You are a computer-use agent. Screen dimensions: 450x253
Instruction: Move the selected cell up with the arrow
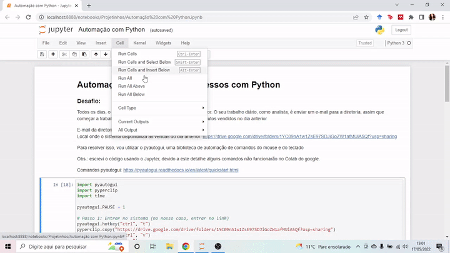tap(96, 54)
